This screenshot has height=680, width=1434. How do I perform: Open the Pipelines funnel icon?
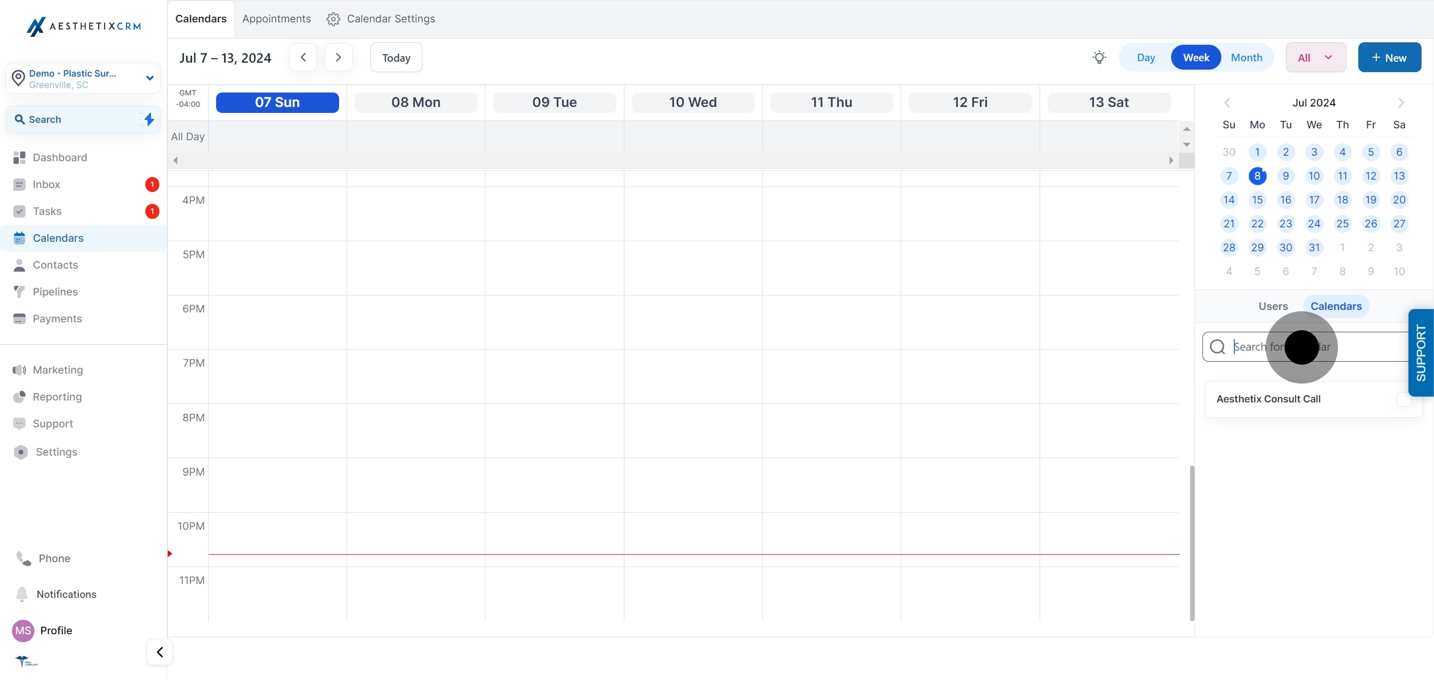pos(19,291)
